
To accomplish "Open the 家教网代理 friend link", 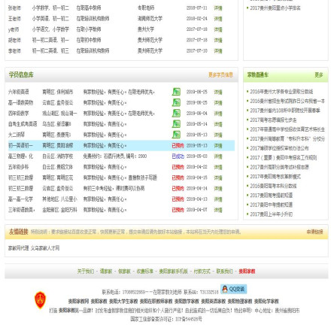I will tap(19, 248).
